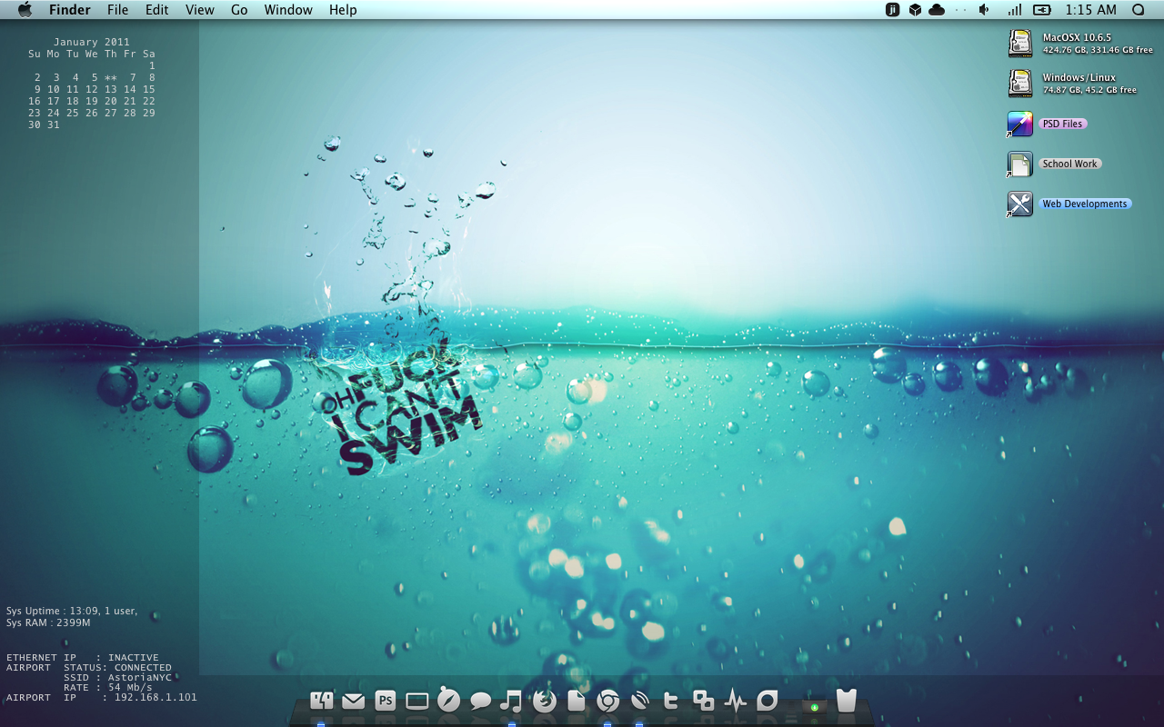Launch the Twitter 't' dock icon
1164x727 pixels.
click(x=671, y=701)
